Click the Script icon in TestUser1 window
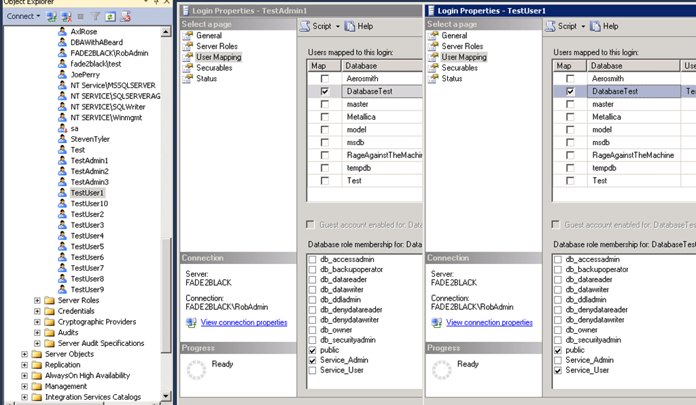696x405 pixels. click(551, 26)
